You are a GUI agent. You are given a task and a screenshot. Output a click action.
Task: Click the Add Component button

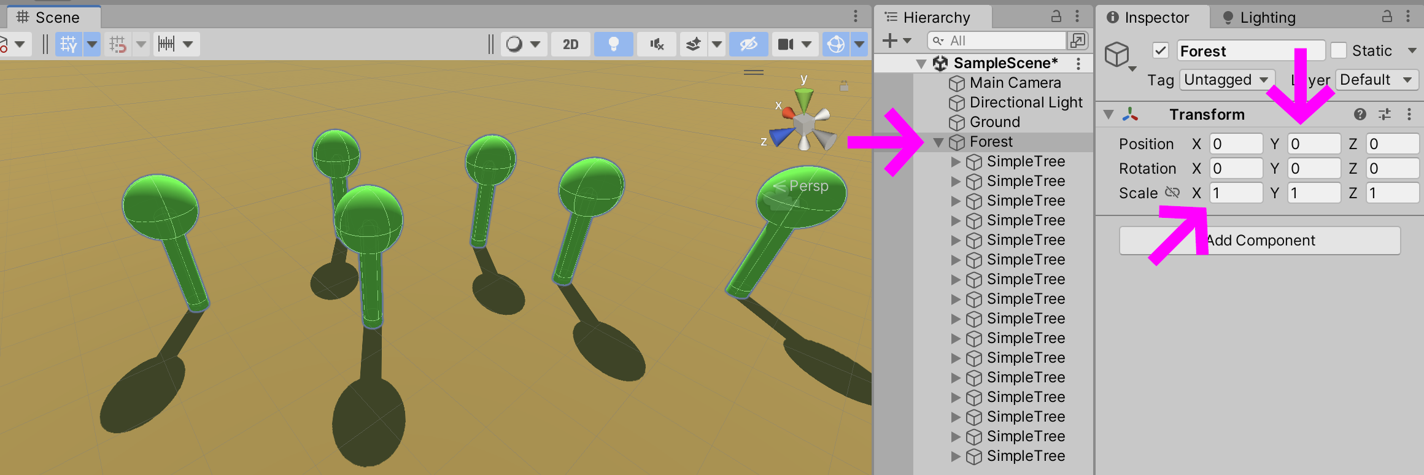(x=1260, y=241)
